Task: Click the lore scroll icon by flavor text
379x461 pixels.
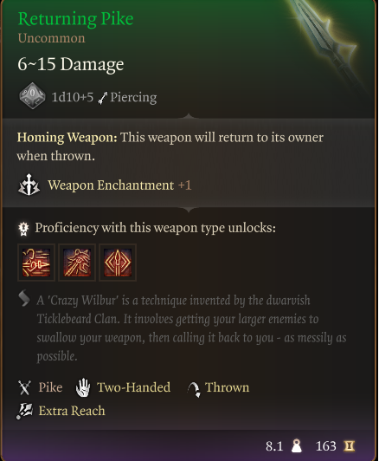Action: click(x=24, y=298)
